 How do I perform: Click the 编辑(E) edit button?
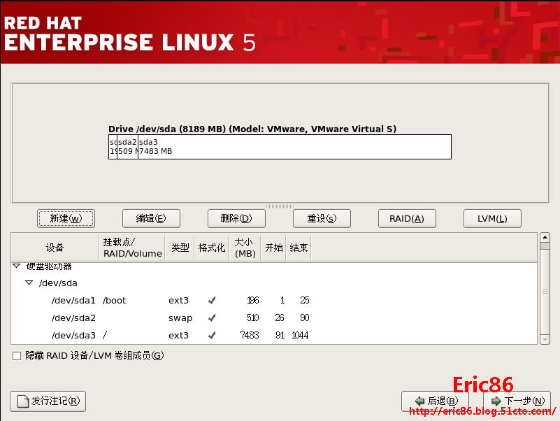click(151, 218)
